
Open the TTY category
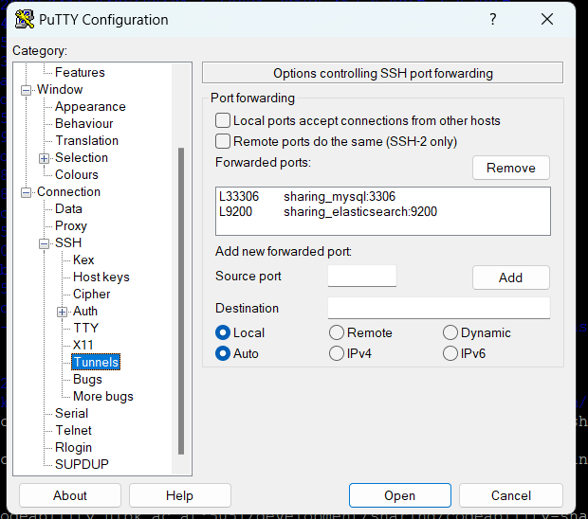(x=85, y=328)
